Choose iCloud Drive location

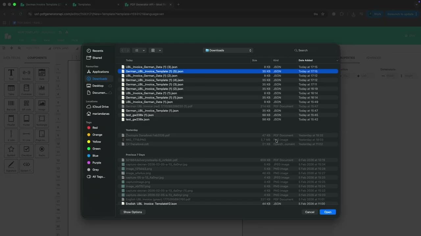[x=100, y=107]
